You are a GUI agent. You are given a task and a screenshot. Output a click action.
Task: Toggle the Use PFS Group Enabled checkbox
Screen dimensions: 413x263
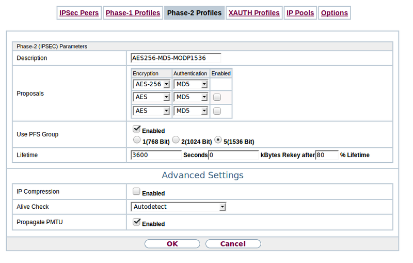click(x=137, y=129)
